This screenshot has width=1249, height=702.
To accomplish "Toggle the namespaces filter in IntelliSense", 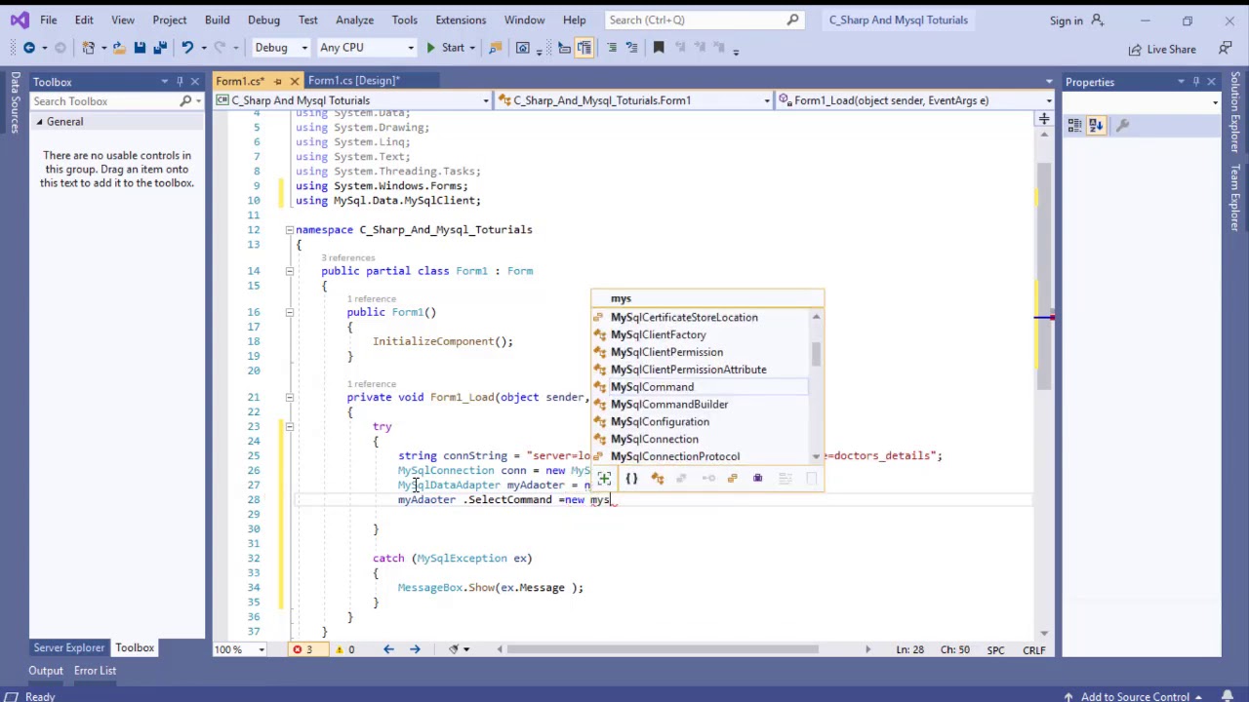I will (x=631, y=478).
